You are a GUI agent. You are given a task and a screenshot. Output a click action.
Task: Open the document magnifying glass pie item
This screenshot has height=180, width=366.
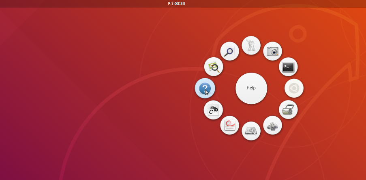coord(229,51)
